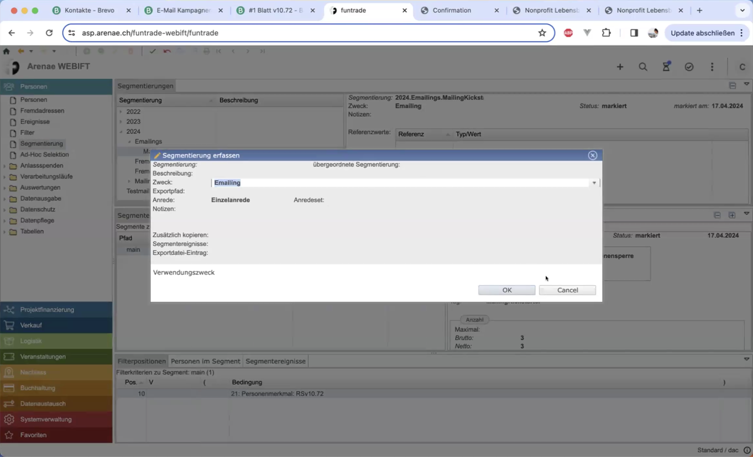This screenshot has height=457, width=753.
Task: Open the three-dot menu in Arenae header
Action: [712, 67]
